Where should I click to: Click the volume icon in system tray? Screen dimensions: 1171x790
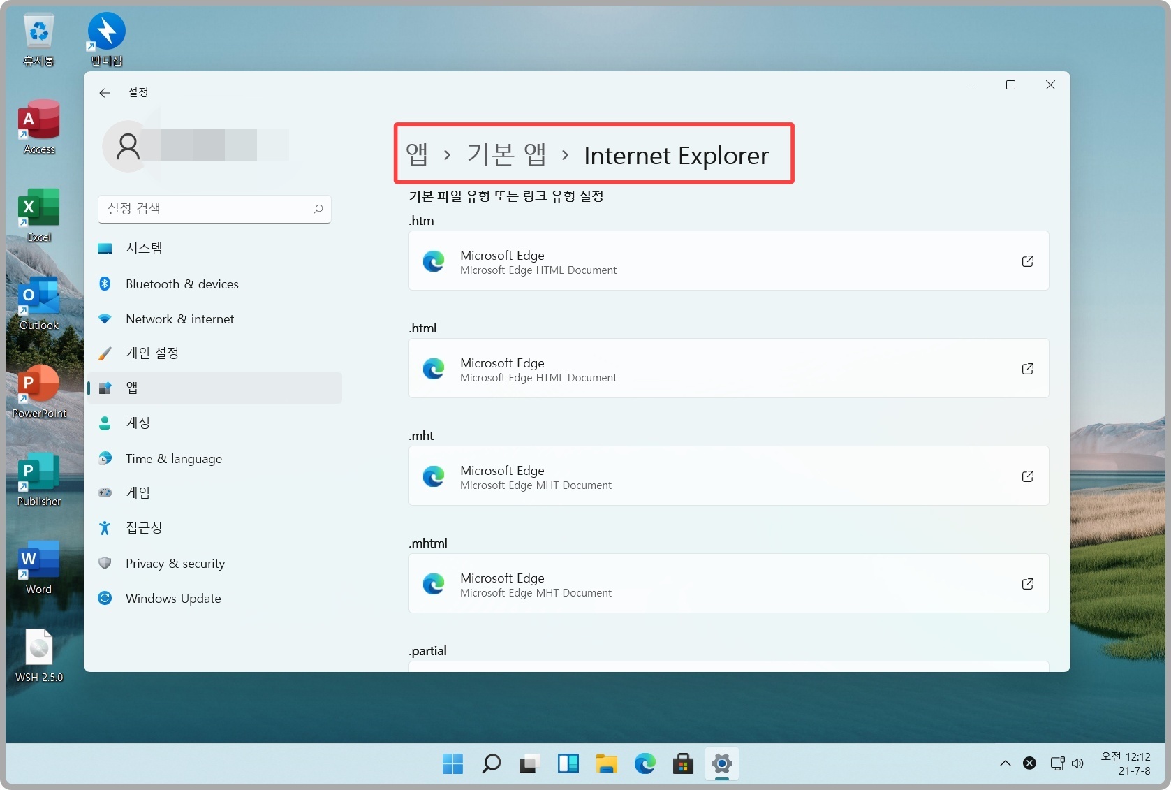pos(1077,763)
